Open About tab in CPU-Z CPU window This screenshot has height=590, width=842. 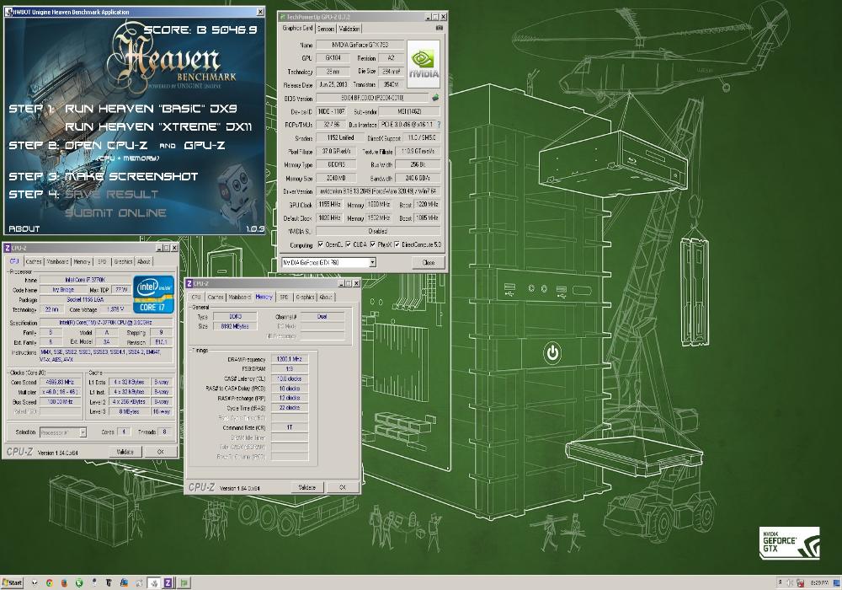[144, 261]
